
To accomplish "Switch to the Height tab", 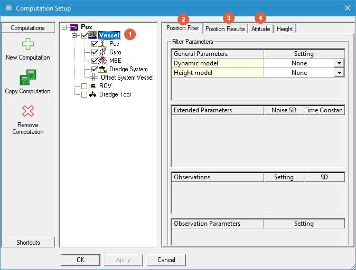I will pos(284,29).
